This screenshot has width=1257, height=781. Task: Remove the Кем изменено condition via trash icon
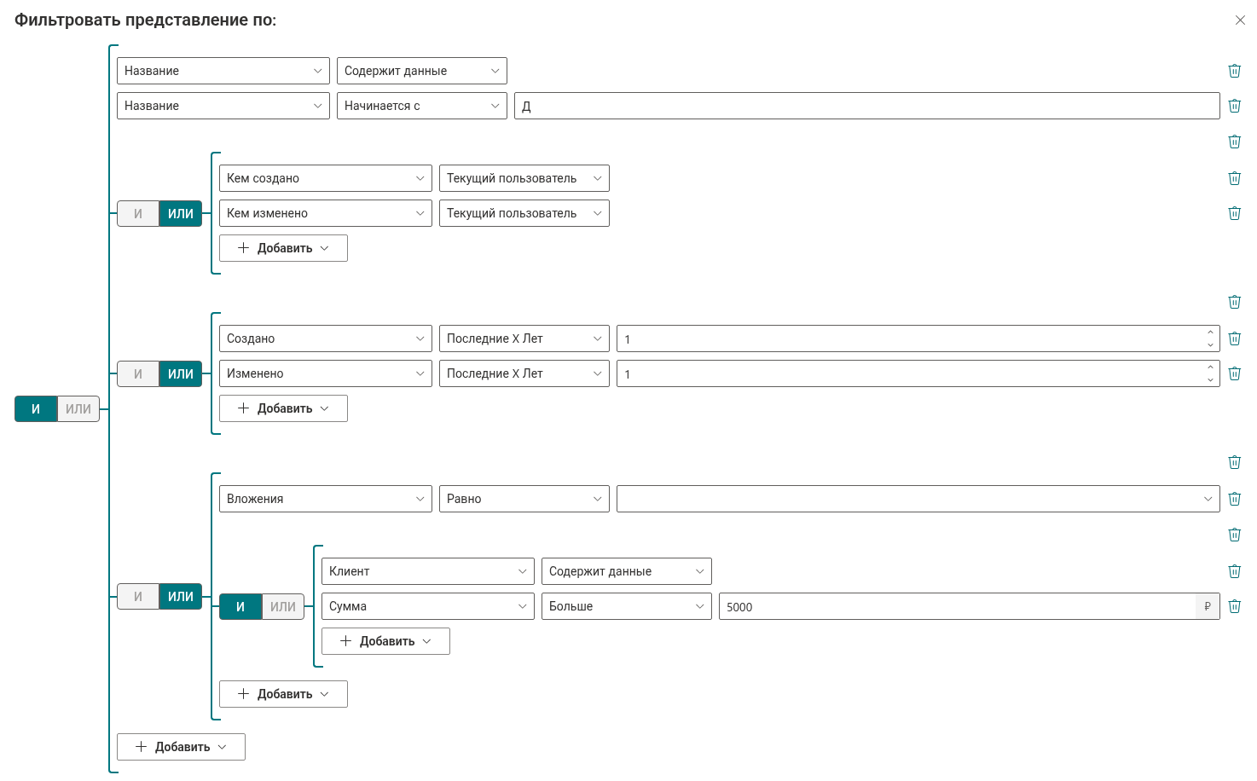pyautogui.click(x=1234, y=213)
